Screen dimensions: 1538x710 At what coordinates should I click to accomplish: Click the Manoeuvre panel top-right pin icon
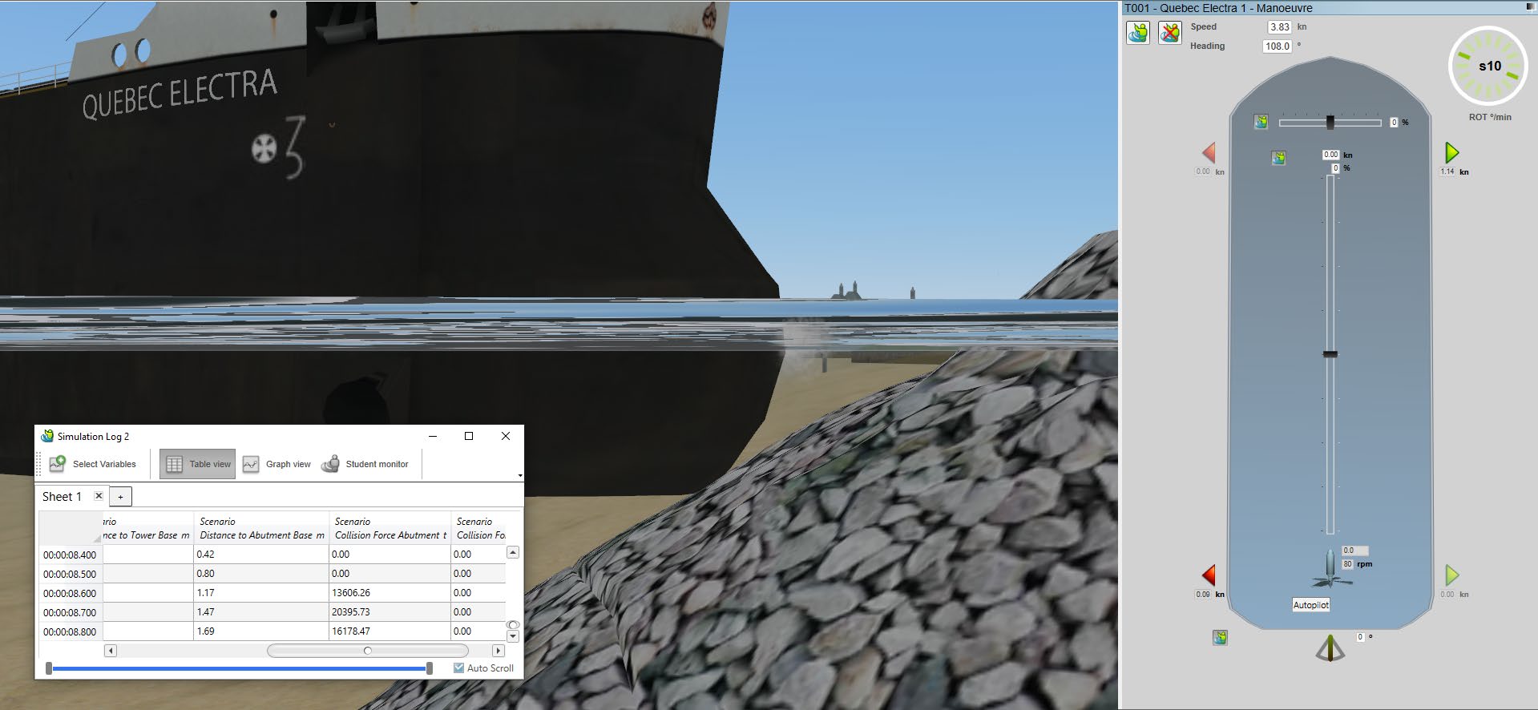tap(1530, 7)
